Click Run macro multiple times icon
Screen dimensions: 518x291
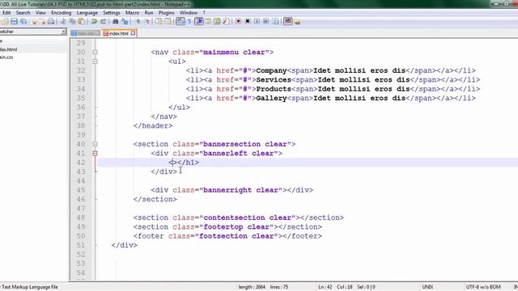266,22
